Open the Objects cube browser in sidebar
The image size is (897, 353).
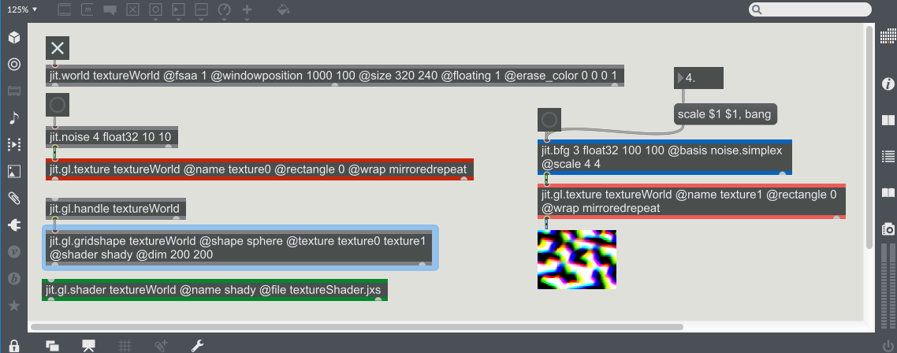point(14,38)
